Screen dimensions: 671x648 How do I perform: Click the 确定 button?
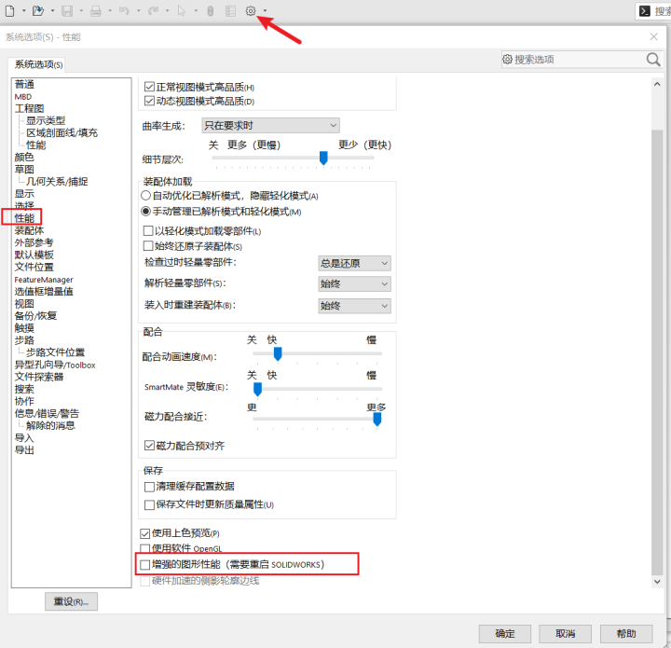[505, 633]
